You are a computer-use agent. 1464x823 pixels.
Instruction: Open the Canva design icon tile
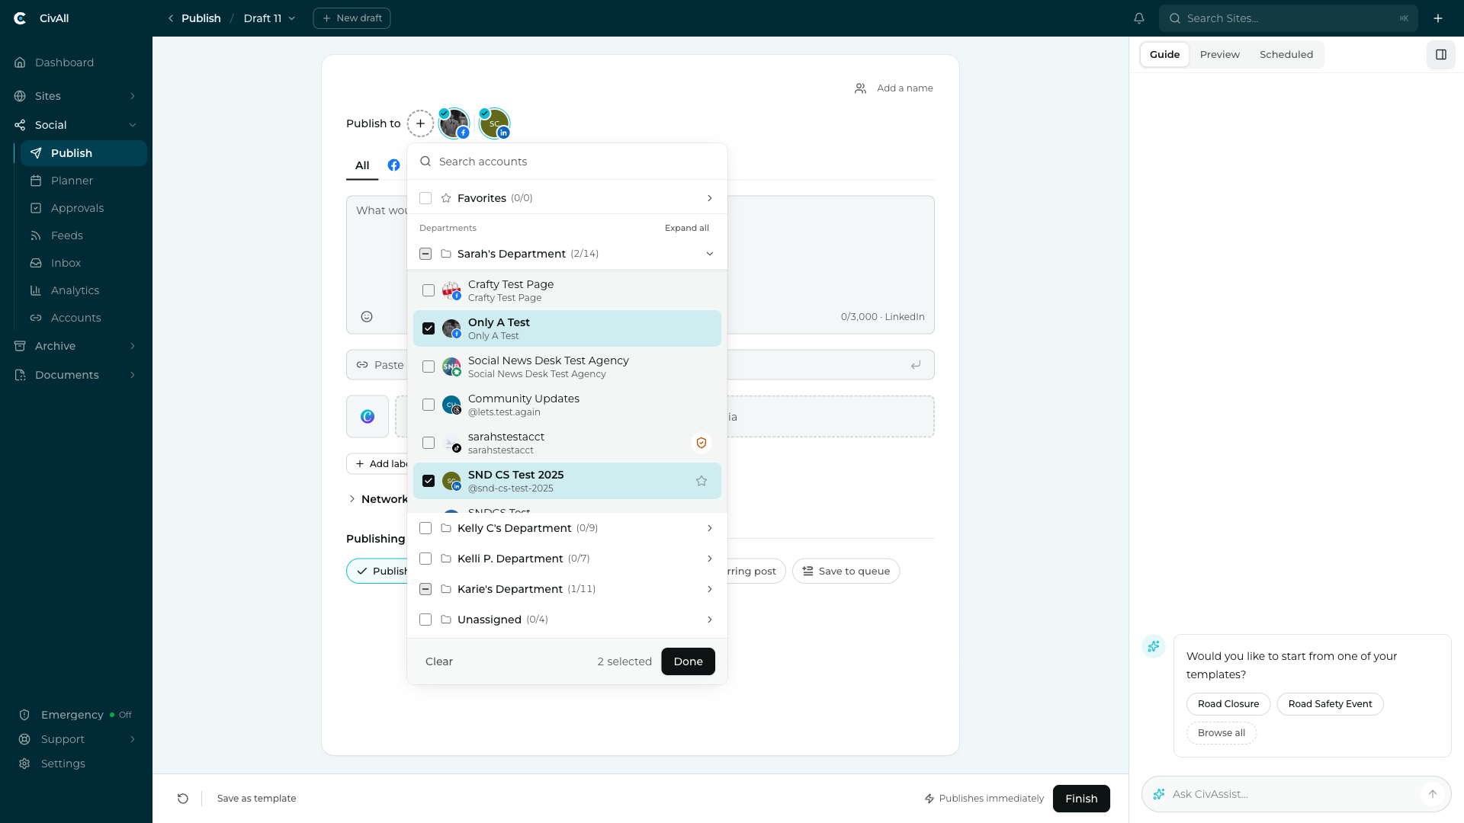(x=368, y=417)
